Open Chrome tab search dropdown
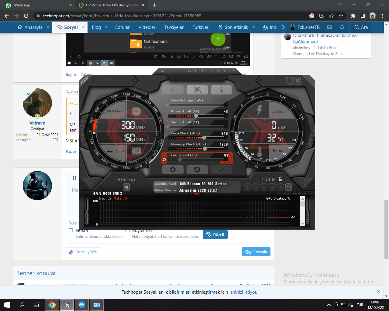The image size is (389, 311). click(x=340, y=5)
